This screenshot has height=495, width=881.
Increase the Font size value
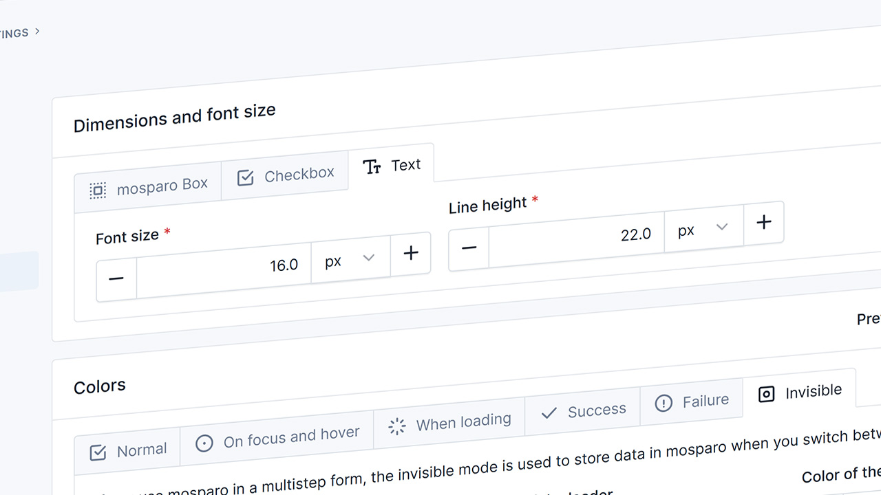pos(411,253)
